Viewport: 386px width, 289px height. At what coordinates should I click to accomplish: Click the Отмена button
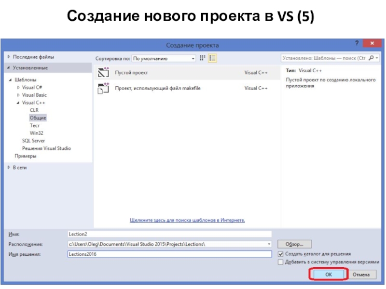pos(361,275)
